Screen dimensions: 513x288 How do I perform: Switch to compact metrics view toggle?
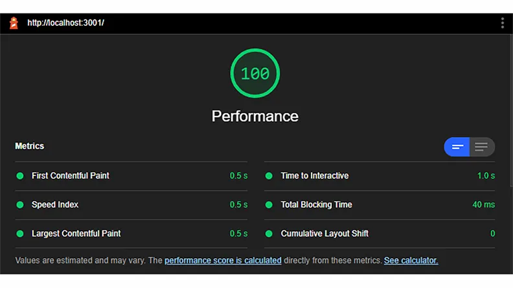[457, 147]
